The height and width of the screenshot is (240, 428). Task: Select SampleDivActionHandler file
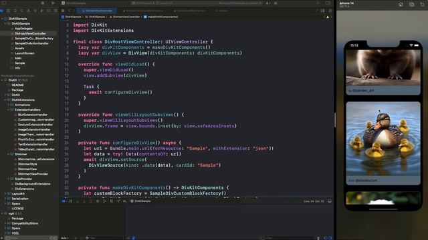(x=31, y=43)
